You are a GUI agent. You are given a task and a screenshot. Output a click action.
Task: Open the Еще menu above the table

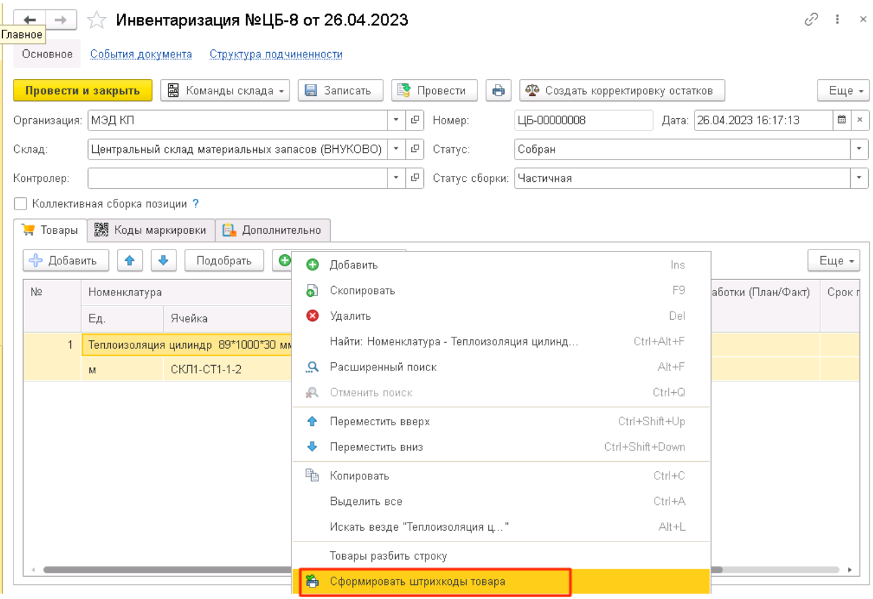point(834,260)
